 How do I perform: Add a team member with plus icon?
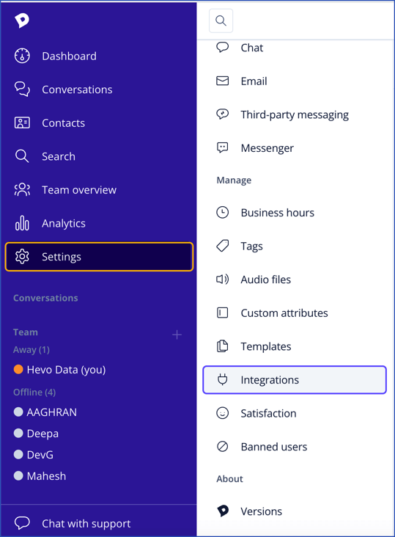[177, 335]
